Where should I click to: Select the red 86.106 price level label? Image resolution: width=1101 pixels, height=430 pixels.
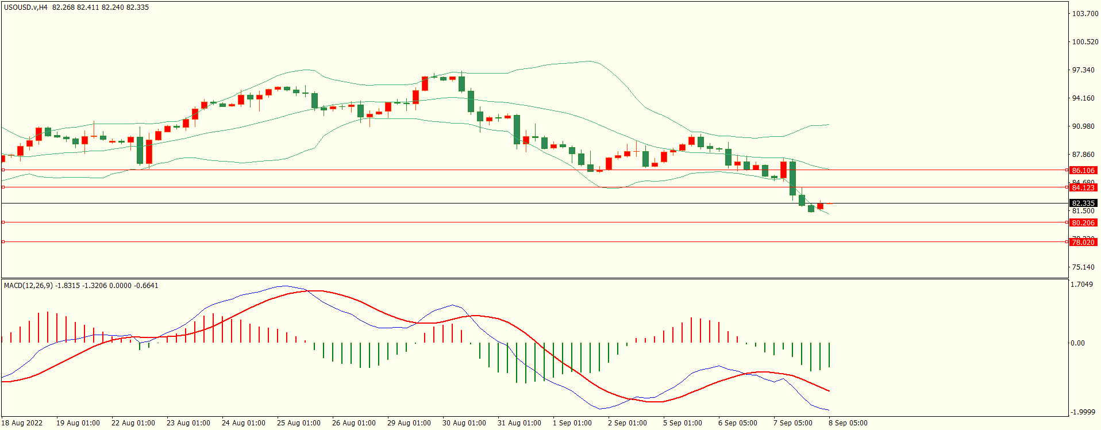tap(1083, 170)
